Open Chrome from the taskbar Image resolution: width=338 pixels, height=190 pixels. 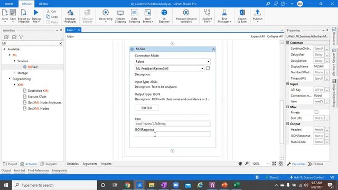point(127,185)
